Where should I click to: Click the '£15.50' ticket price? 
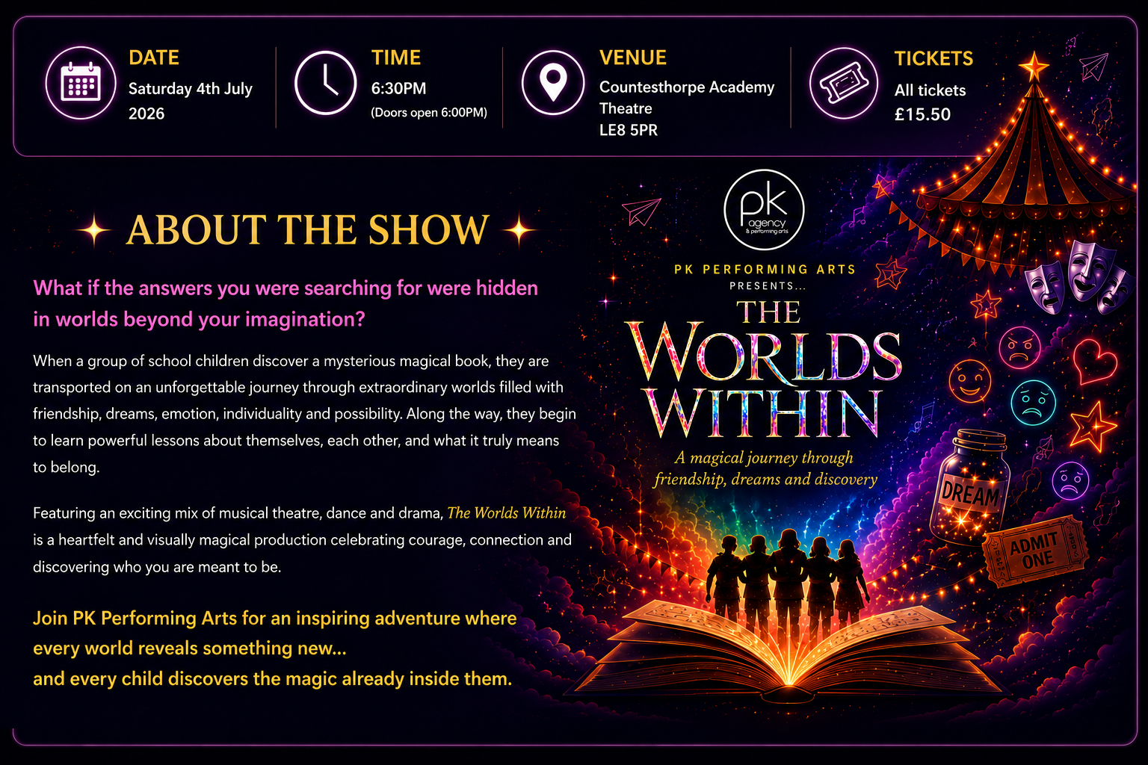pos(923,114)
